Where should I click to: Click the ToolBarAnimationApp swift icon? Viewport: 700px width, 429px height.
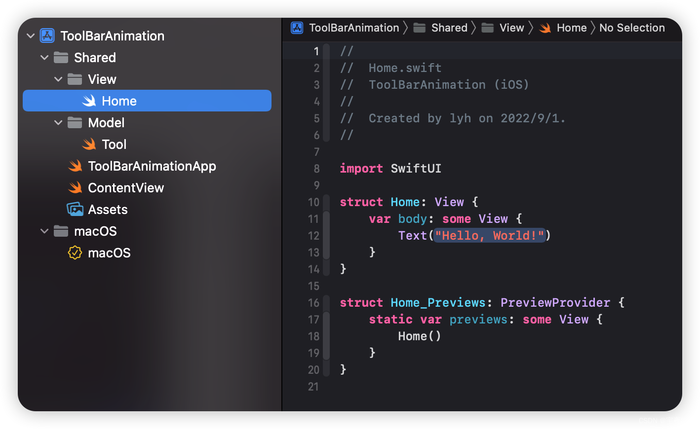pos(75,166)
